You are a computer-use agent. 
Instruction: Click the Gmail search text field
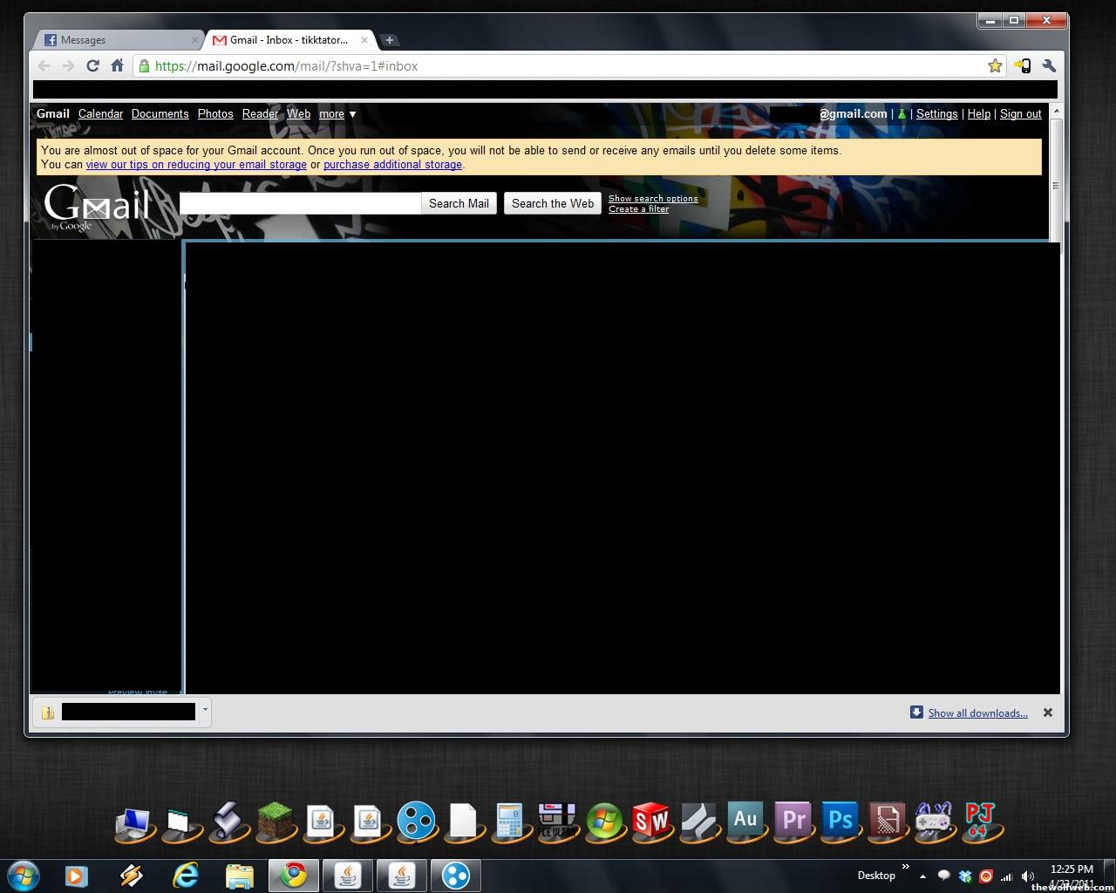pyautogui.click(x=300, y=203)
